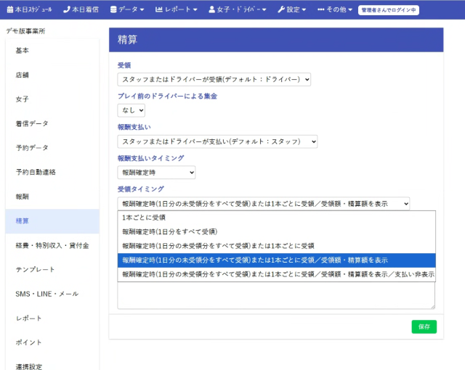Click the phone icon beside 本日着信
This screenshot has height=370, width=465.
click(x=67, y=9)
